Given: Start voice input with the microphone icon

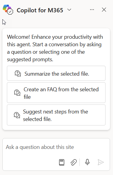Looking at the screenshot, I should pyautogui.click(x=87, y=162).
